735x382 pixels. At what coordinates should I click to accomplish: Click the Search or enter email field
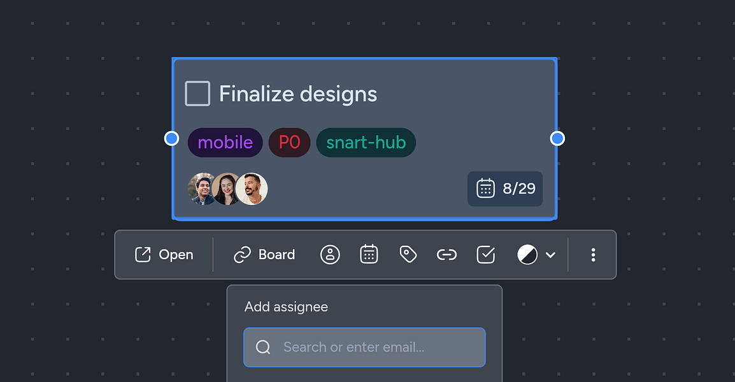(365, 348)
